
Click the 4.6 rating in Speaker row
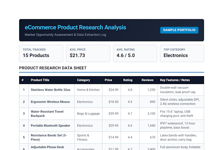(x=130, y=125)
